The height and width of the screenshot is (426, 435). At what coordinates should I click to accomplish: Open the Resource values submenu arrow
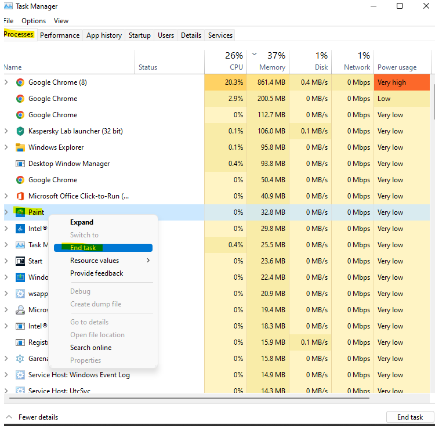pyautogui.click(x=148, y=261)
